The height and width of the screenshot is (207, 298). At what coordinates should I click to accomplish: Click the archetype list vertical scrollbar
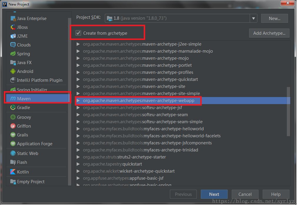pos(289,111)
